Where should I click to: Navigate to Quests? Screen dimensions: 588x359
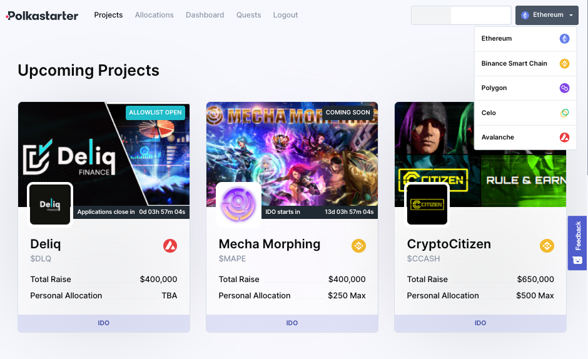(248, 15)
